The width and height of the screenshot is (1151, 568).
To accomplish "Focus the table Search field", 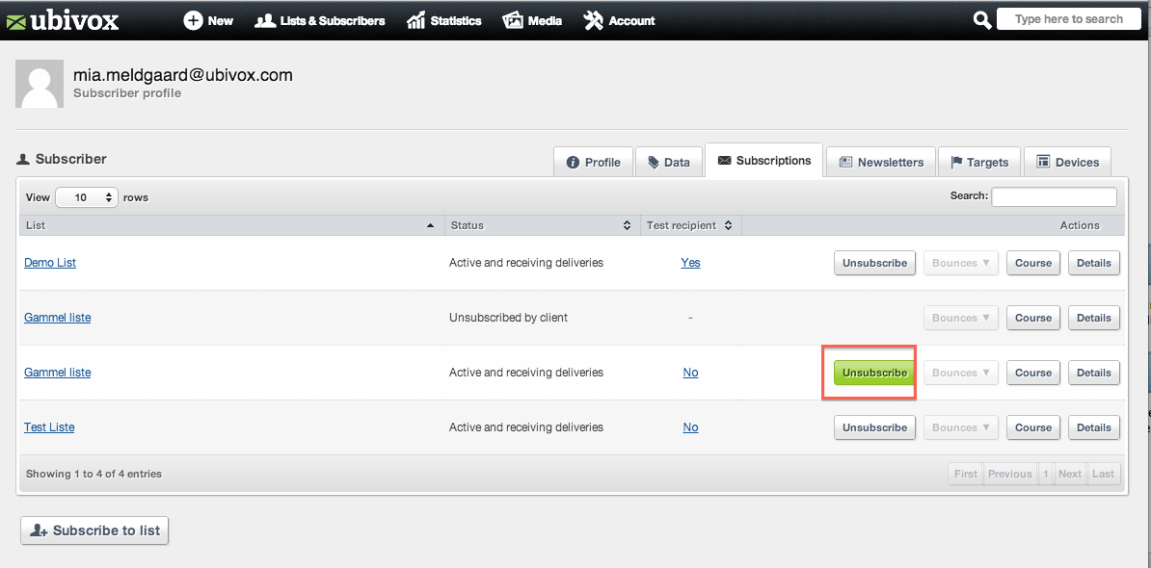I will pos(1054,196).
